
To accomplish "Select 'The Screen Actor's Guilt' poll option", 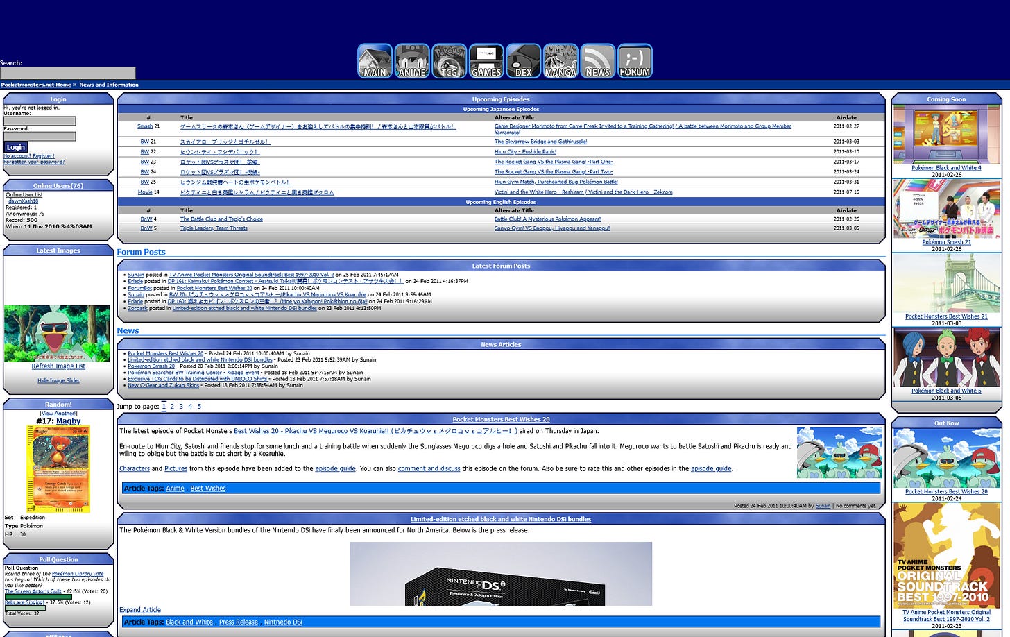I will tap(33, 591).
